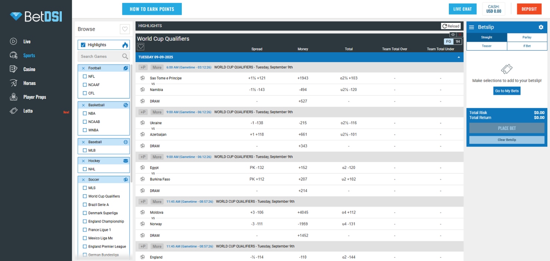This screenshot has height=261, width=550.
Task: Check the NFL checkbox
Action: pos(85,76)
